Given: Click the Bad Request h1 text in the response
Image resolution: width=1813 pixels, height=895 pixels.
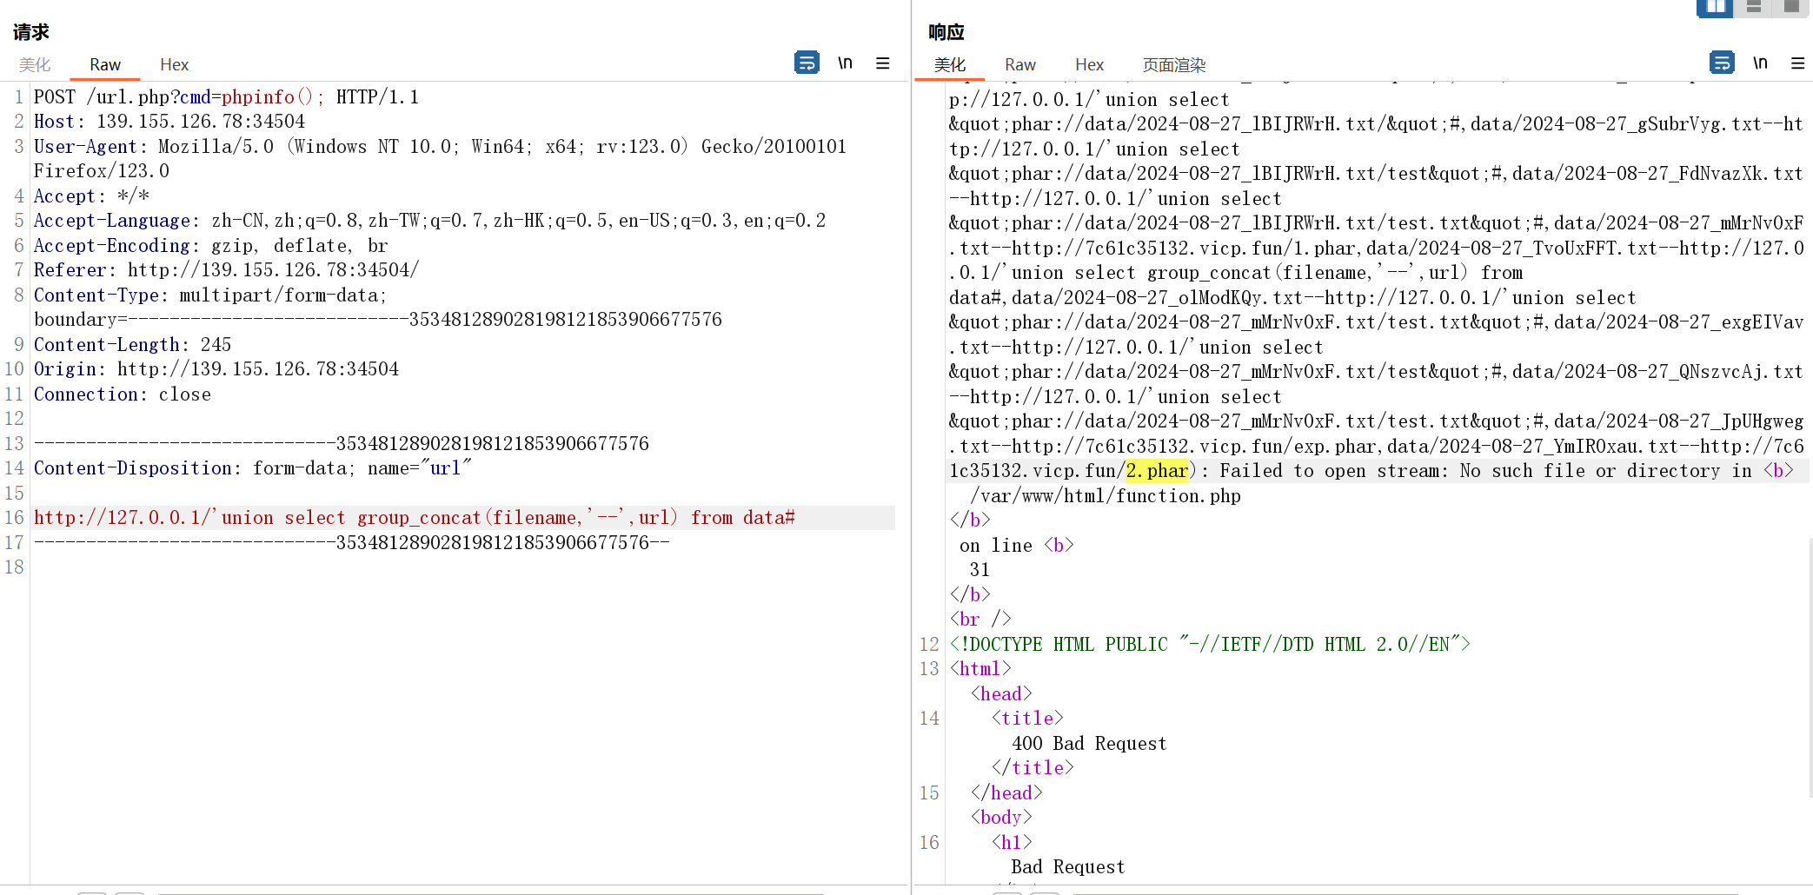Looking at the screenshot, I should click(x=1067, y=867).
